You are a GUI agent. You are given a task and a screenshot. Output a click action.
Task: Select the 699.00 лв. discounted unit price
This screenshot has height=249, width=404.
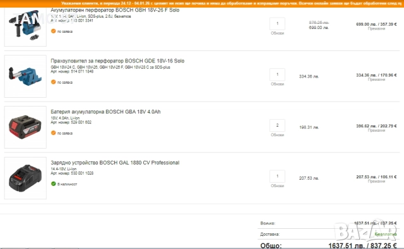(x=319, y=28)
